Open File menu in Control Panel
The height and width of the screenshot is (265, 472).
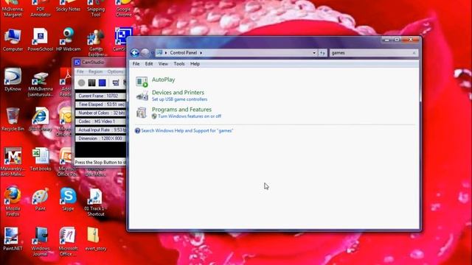[x=136, y=64]
